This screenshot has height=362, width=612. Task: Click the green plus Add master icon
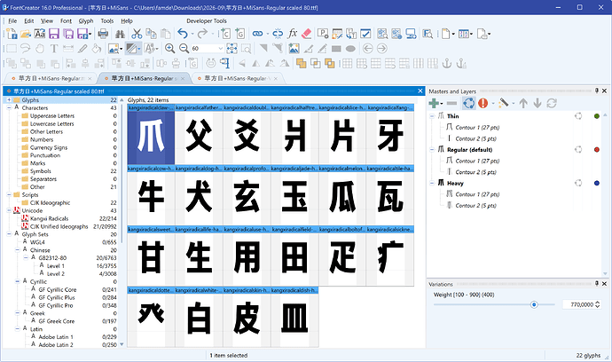coord(434,104)
